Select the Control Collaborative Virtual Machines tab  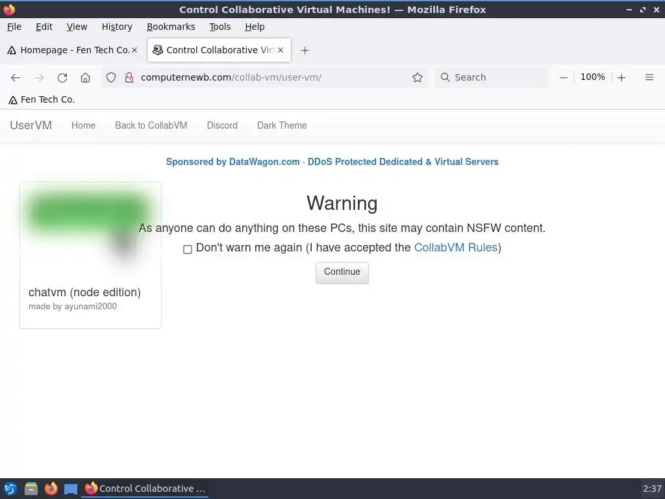[219, 50]
